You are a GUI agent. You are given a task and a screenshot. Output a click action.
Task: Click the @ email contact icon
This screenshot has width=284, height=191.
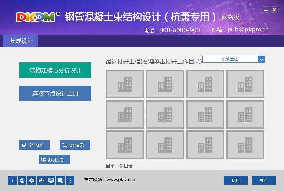(x=22, y=180)
